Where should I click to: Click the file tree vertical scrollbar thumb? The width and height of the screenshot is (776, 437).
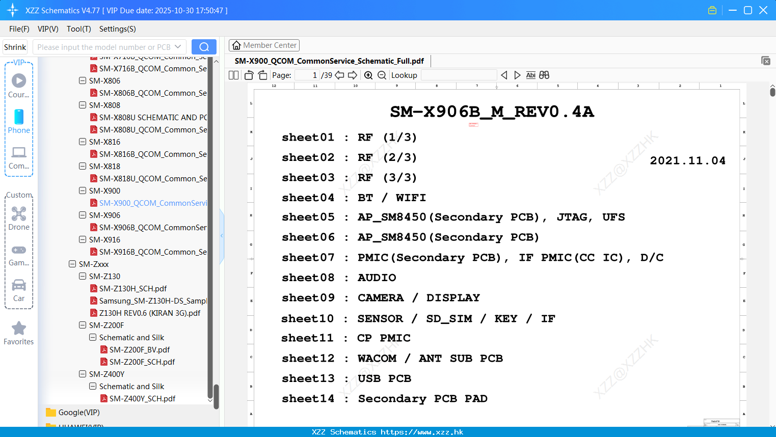tap(216, 396)
